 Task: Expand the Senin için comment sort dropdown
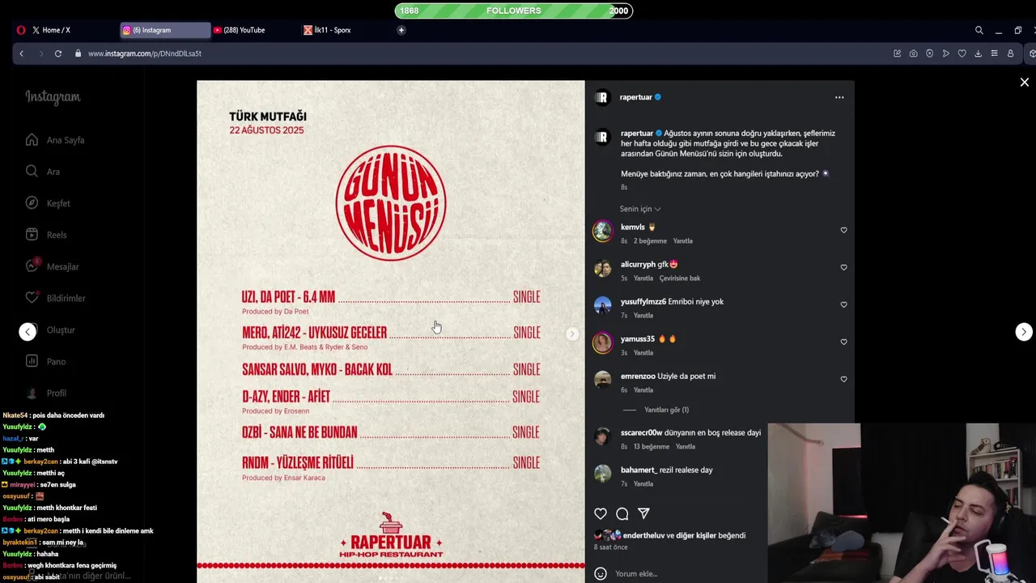click(640, 209)
